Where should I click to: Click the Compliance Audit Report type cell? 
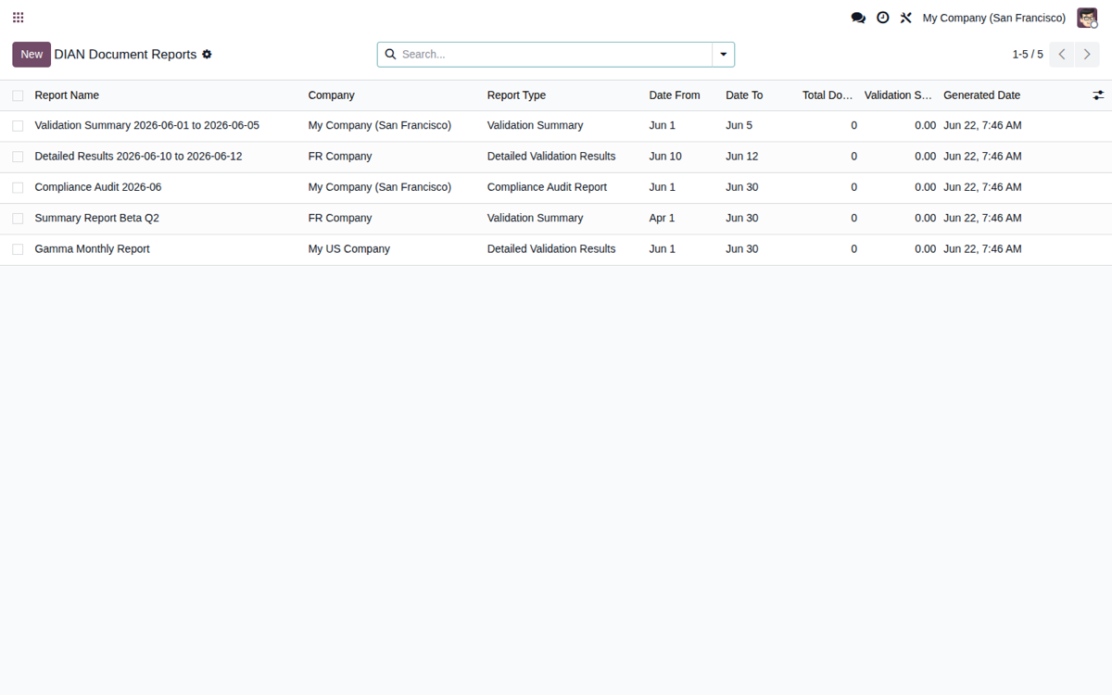pos(547,187)
